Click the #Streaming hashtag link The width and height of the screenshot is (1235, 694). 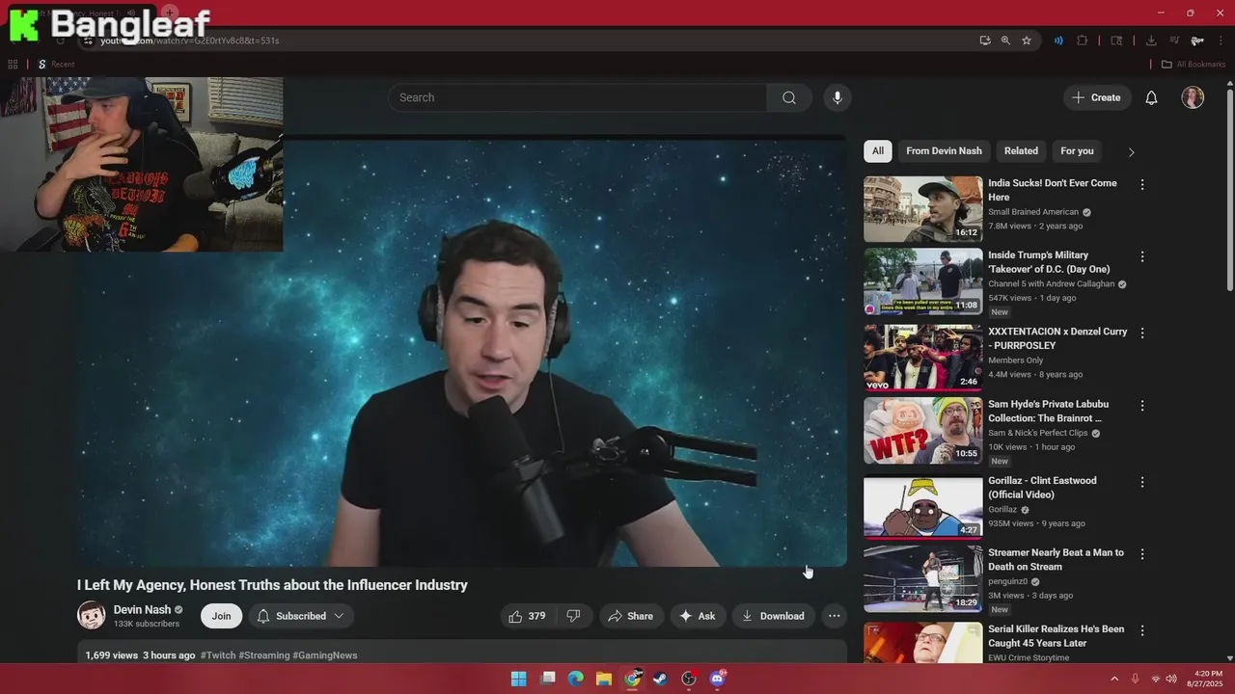click(x=264, y=655)
